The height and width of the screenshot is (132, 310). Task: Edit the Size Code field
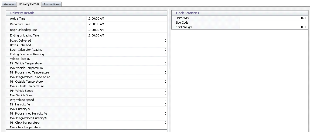click(x=274, y=23)
